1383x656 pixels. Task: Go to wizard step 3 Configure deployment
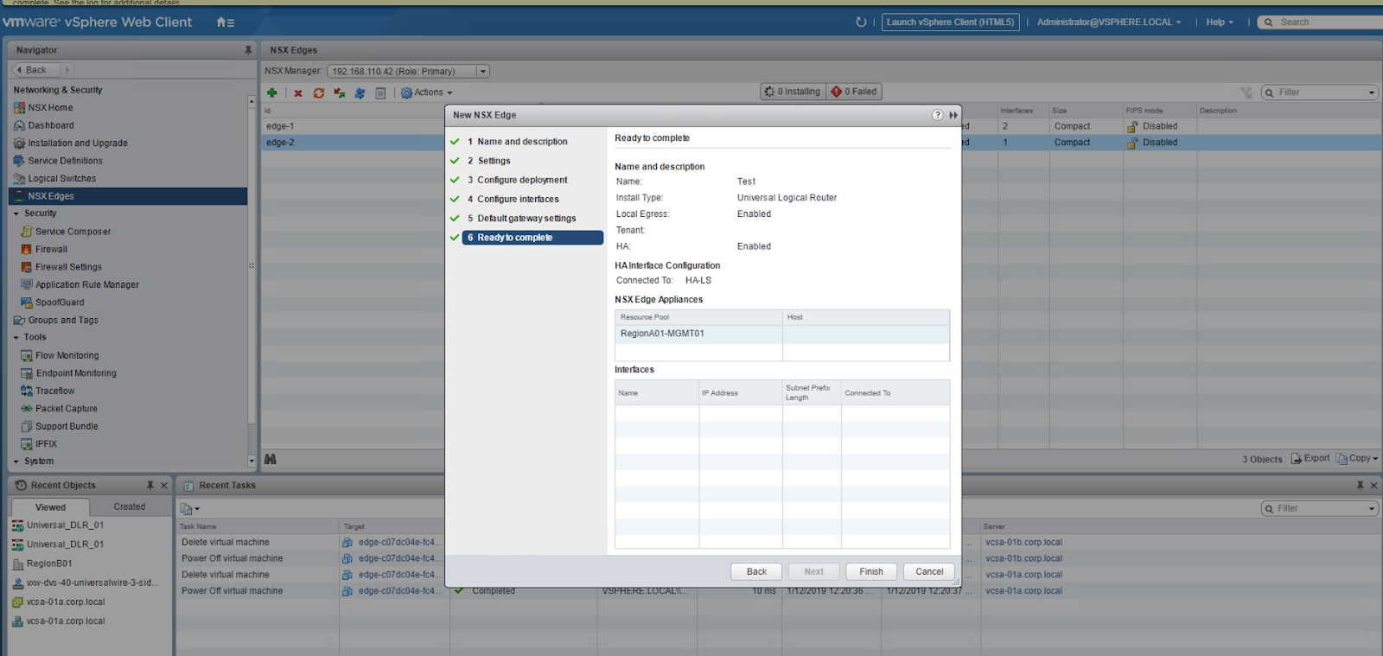522,180
